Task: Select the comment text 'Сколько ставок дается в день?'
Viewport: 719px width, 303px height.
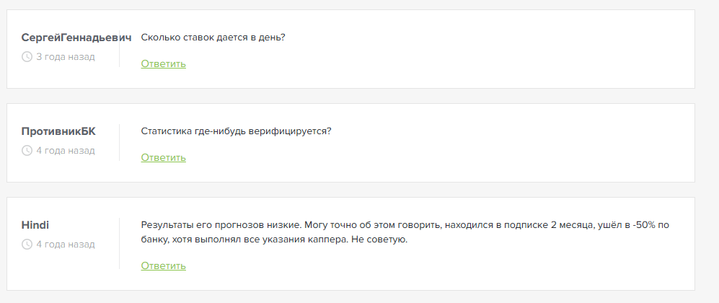Action: (x=213, y=38)
